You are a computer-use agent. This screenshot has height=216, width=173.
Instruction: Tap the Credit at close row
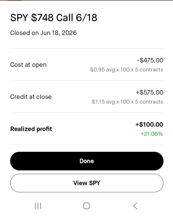click(87, 96)
